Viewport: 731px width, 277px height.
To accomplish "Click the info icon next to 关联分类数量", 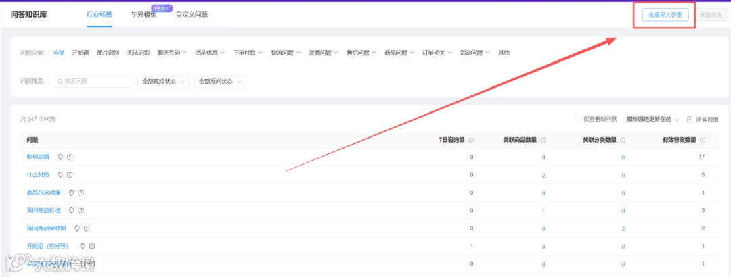I will (623, 140).
